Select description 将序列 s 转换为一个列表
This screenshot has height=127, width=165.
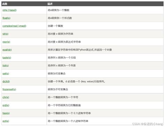click(x=62, y=66)
